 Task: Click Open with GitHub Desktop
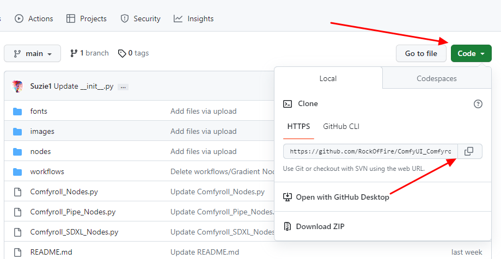[x=336, y=197]
